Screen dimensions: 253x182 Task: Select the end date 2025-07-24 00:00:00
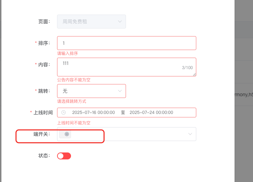151,113
